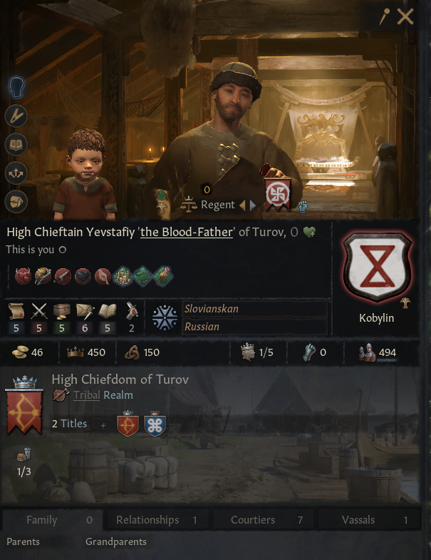Pin the character window
The width and height of the screenshot is (431, 560).
point(384,16)
